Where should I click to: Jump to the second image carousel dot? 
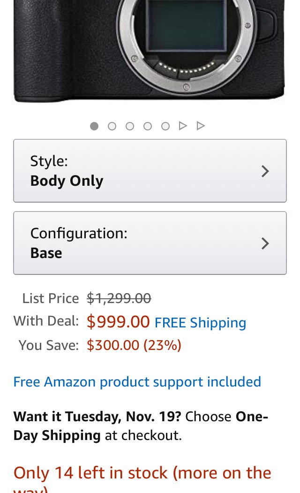point(112,126)
